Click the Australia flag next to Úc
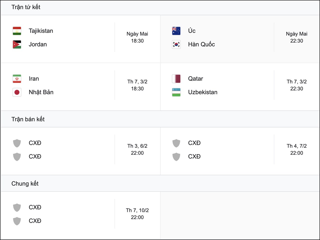The width and height of the screenshot is (320, 240). click(176, 31)
